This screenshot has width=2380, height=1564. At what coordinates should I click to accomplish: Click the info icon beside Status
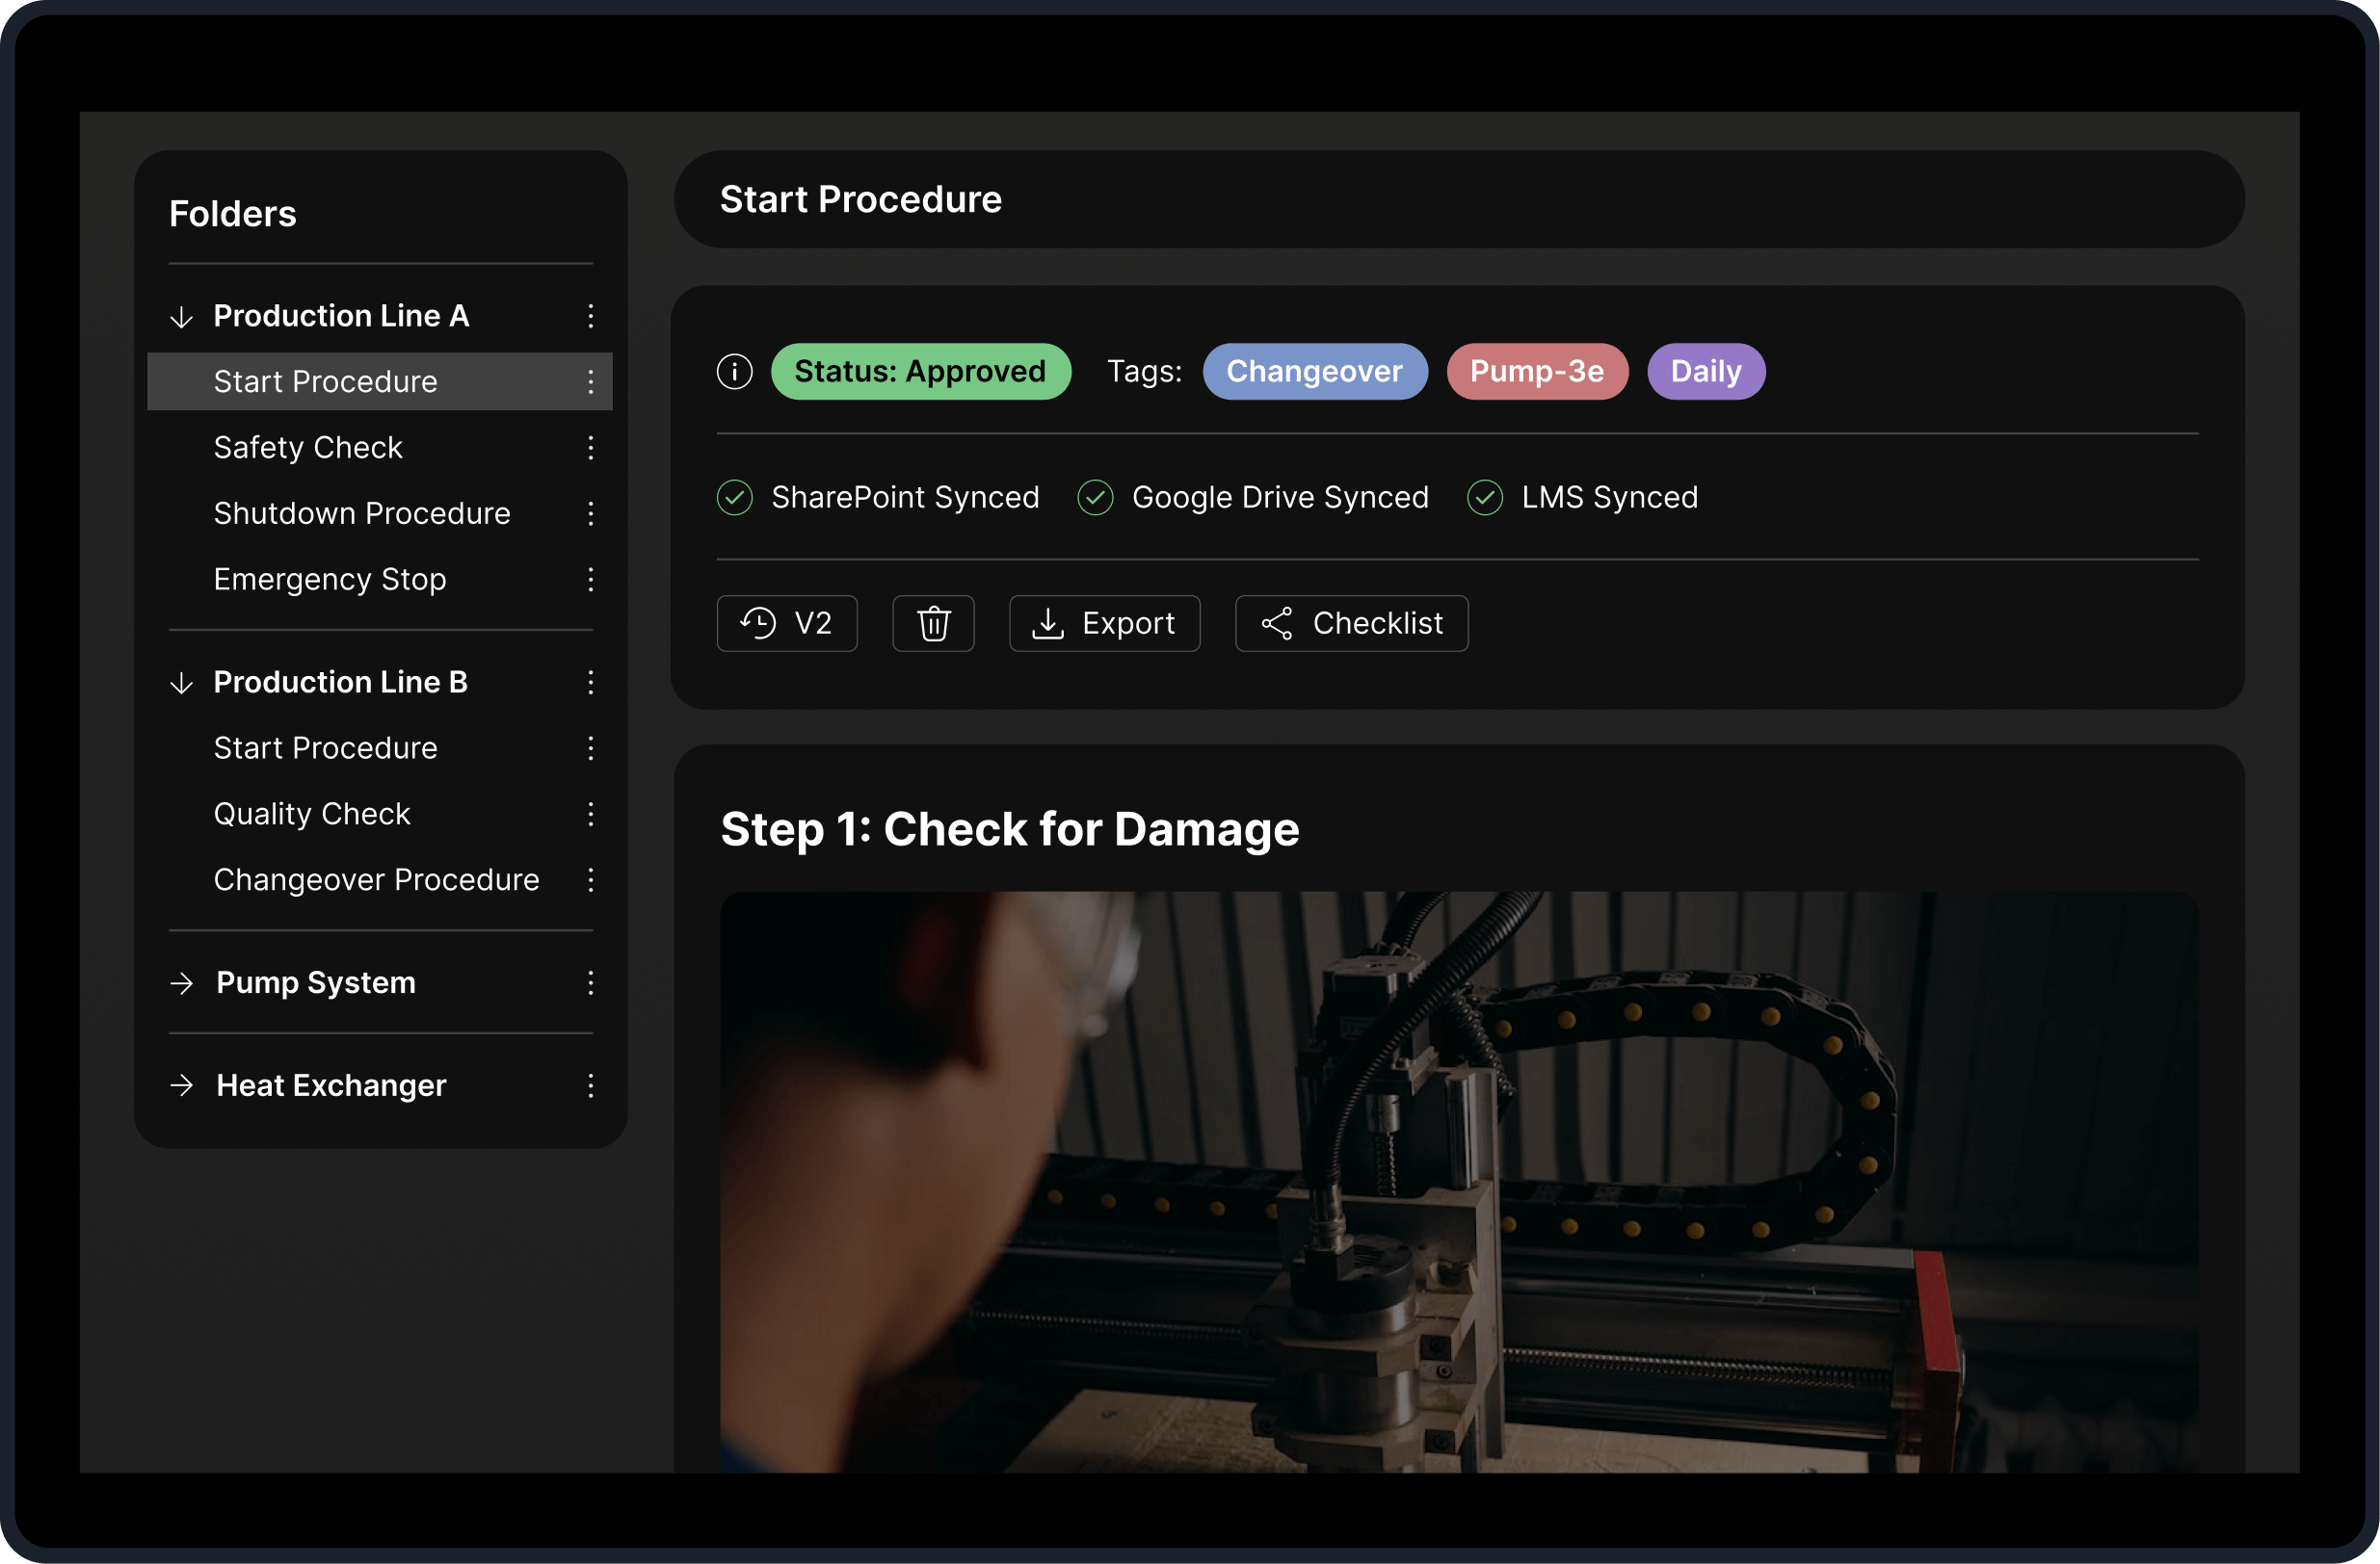pos(734,372)
